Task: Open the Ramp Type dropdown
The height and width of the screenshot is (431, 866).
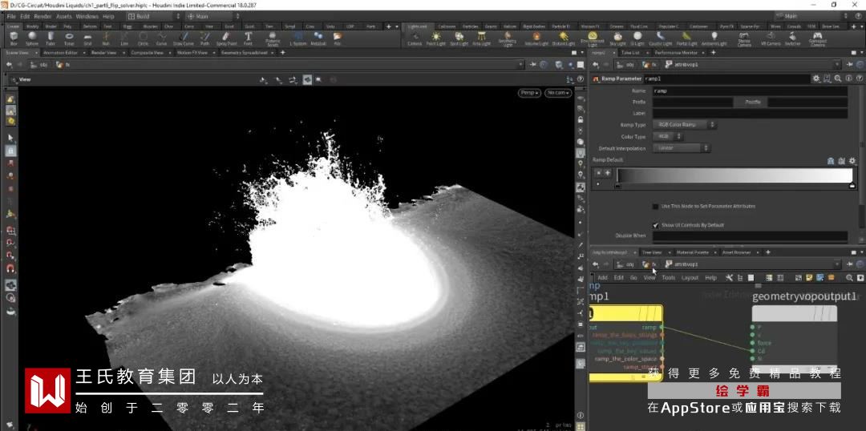Action: [x=684, y=125]
